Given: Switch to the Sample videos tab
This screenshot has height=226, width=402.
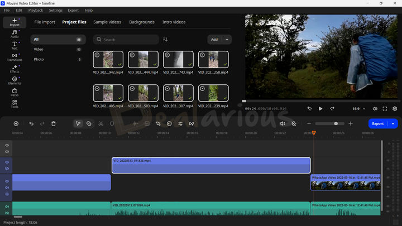Looking at the screenshot, I should pos(108,22).
